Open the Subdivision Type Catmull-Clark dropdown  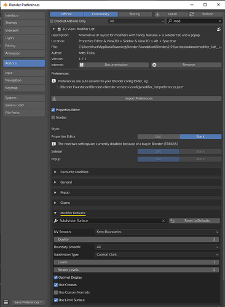(x=157, y=255)
